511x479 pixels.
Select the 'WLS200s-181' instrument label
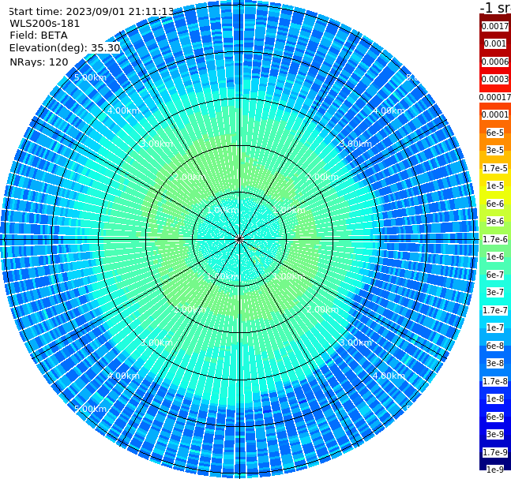click(x=45, y=24)
